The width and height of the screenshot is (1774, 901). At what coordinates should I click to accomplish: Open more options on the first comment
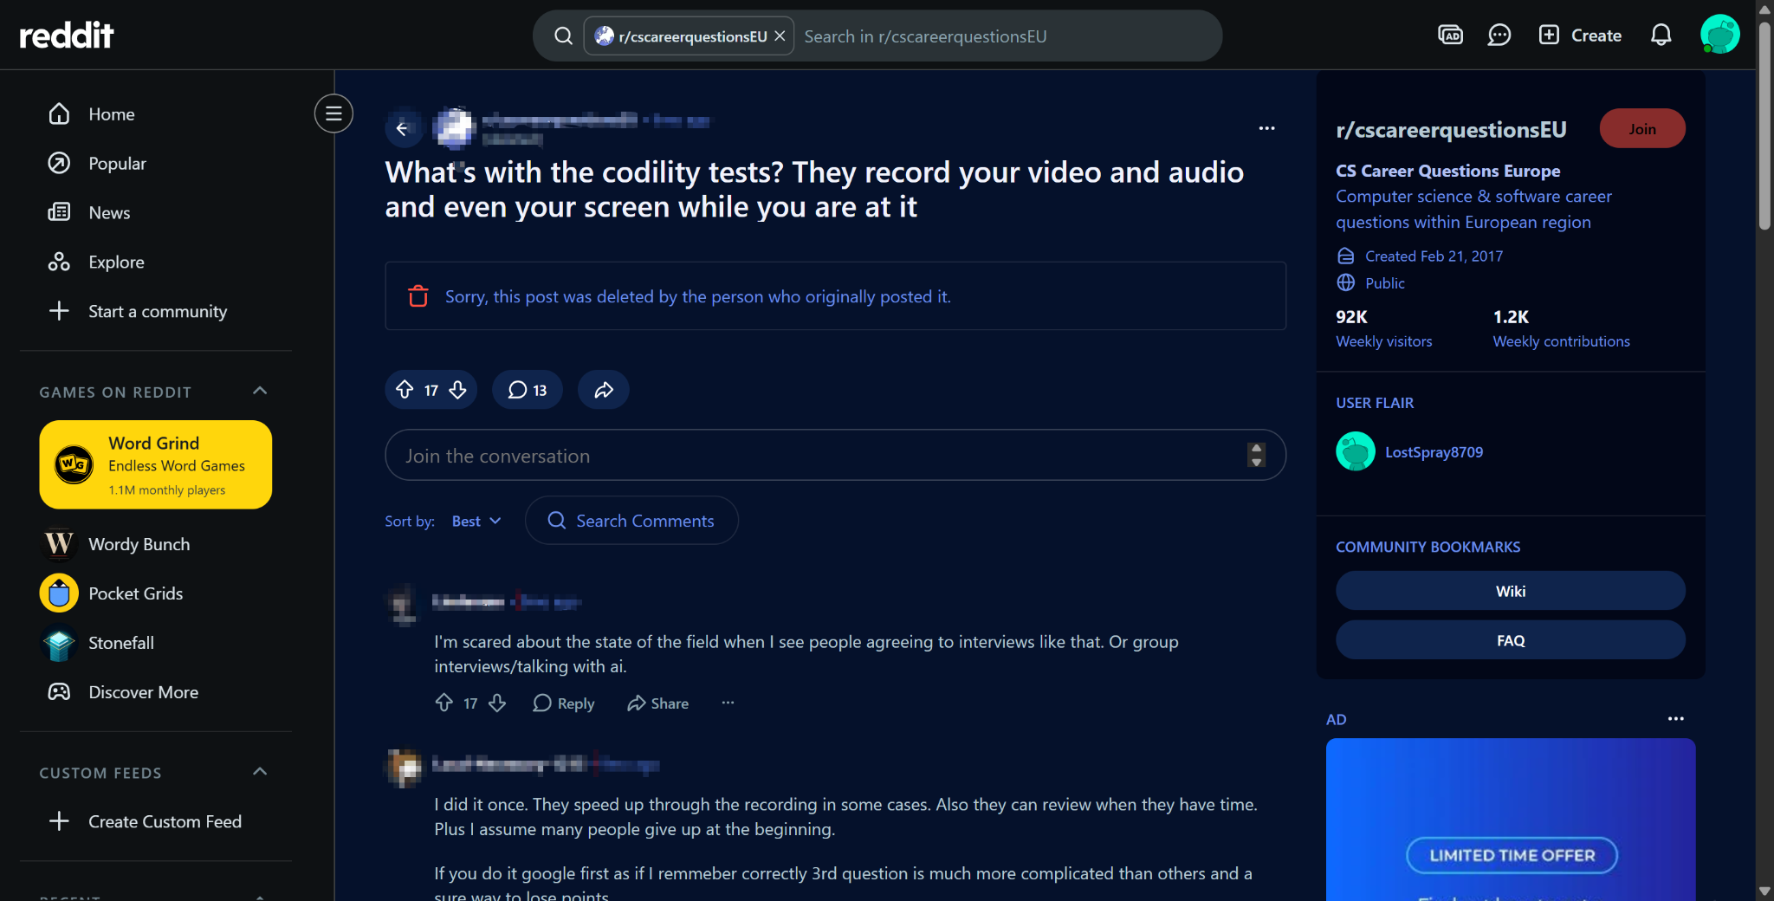[x=728, y=703]
